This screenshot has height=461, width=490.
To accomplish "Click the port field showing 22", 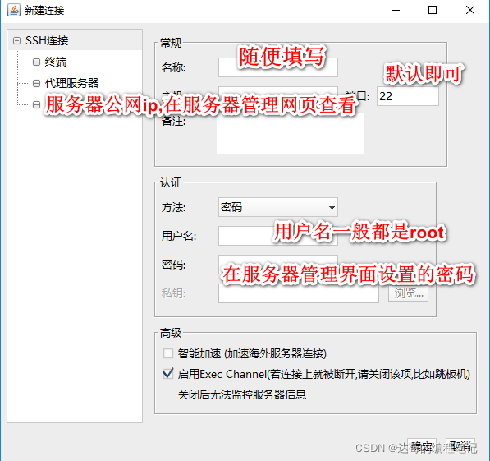I will 407,96.
